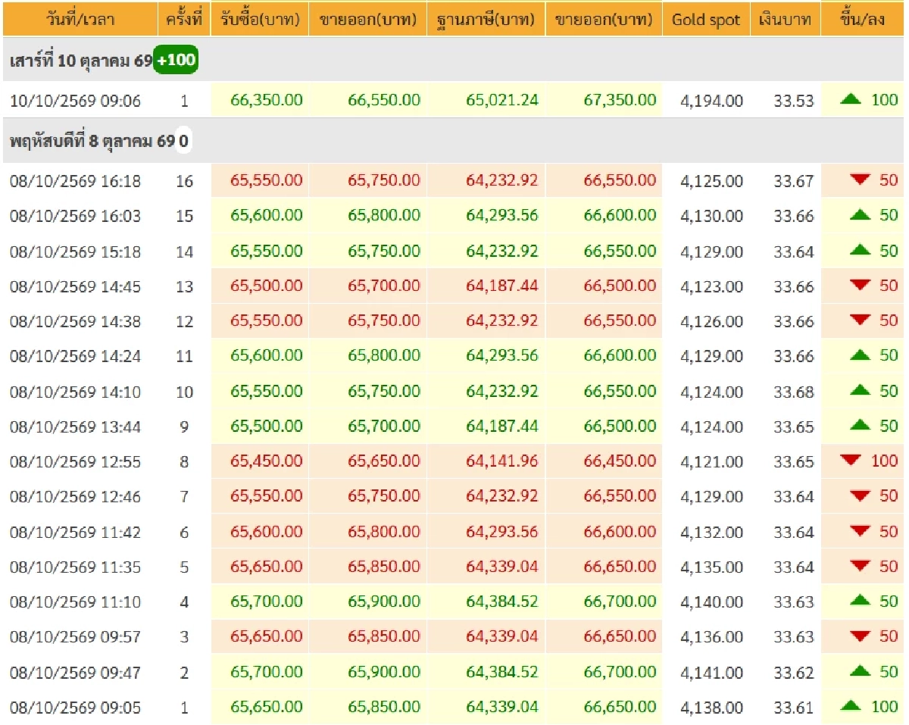The height and width of the screenshot is (725, 909).
Task: Click the green up arrow in the 15:18 row
Action: coord(861,250)
